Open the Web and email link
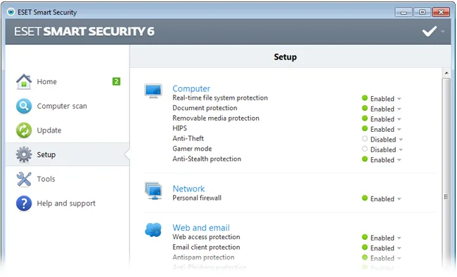 (x=201, y=228)
